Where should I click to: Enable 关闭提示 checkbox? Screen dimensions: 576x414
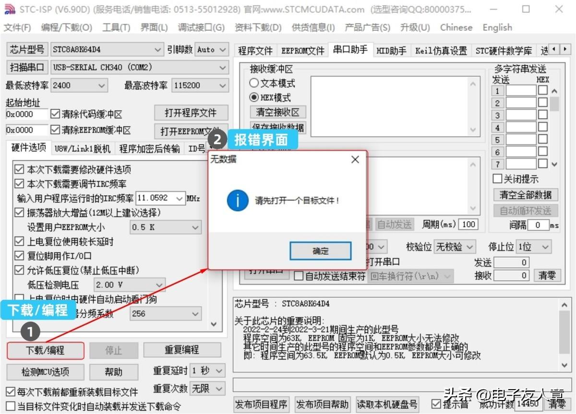497,179
